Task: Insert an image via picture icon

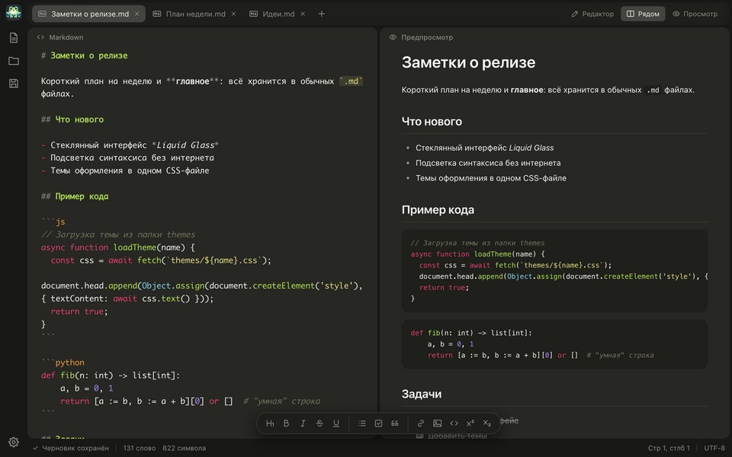Action: click(438, 423)
